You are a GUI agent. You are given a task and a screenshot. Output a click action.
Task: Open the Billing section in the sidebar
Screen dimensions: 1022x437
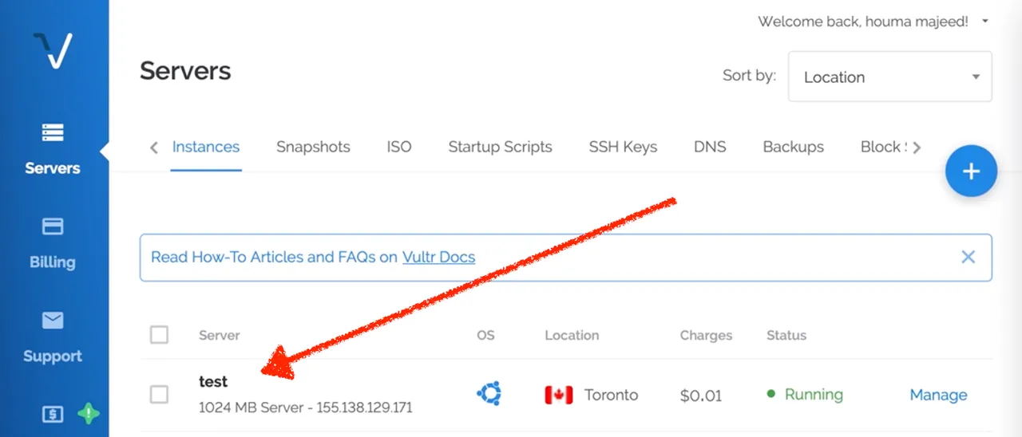pyautogui.click(x=53, y=243)
